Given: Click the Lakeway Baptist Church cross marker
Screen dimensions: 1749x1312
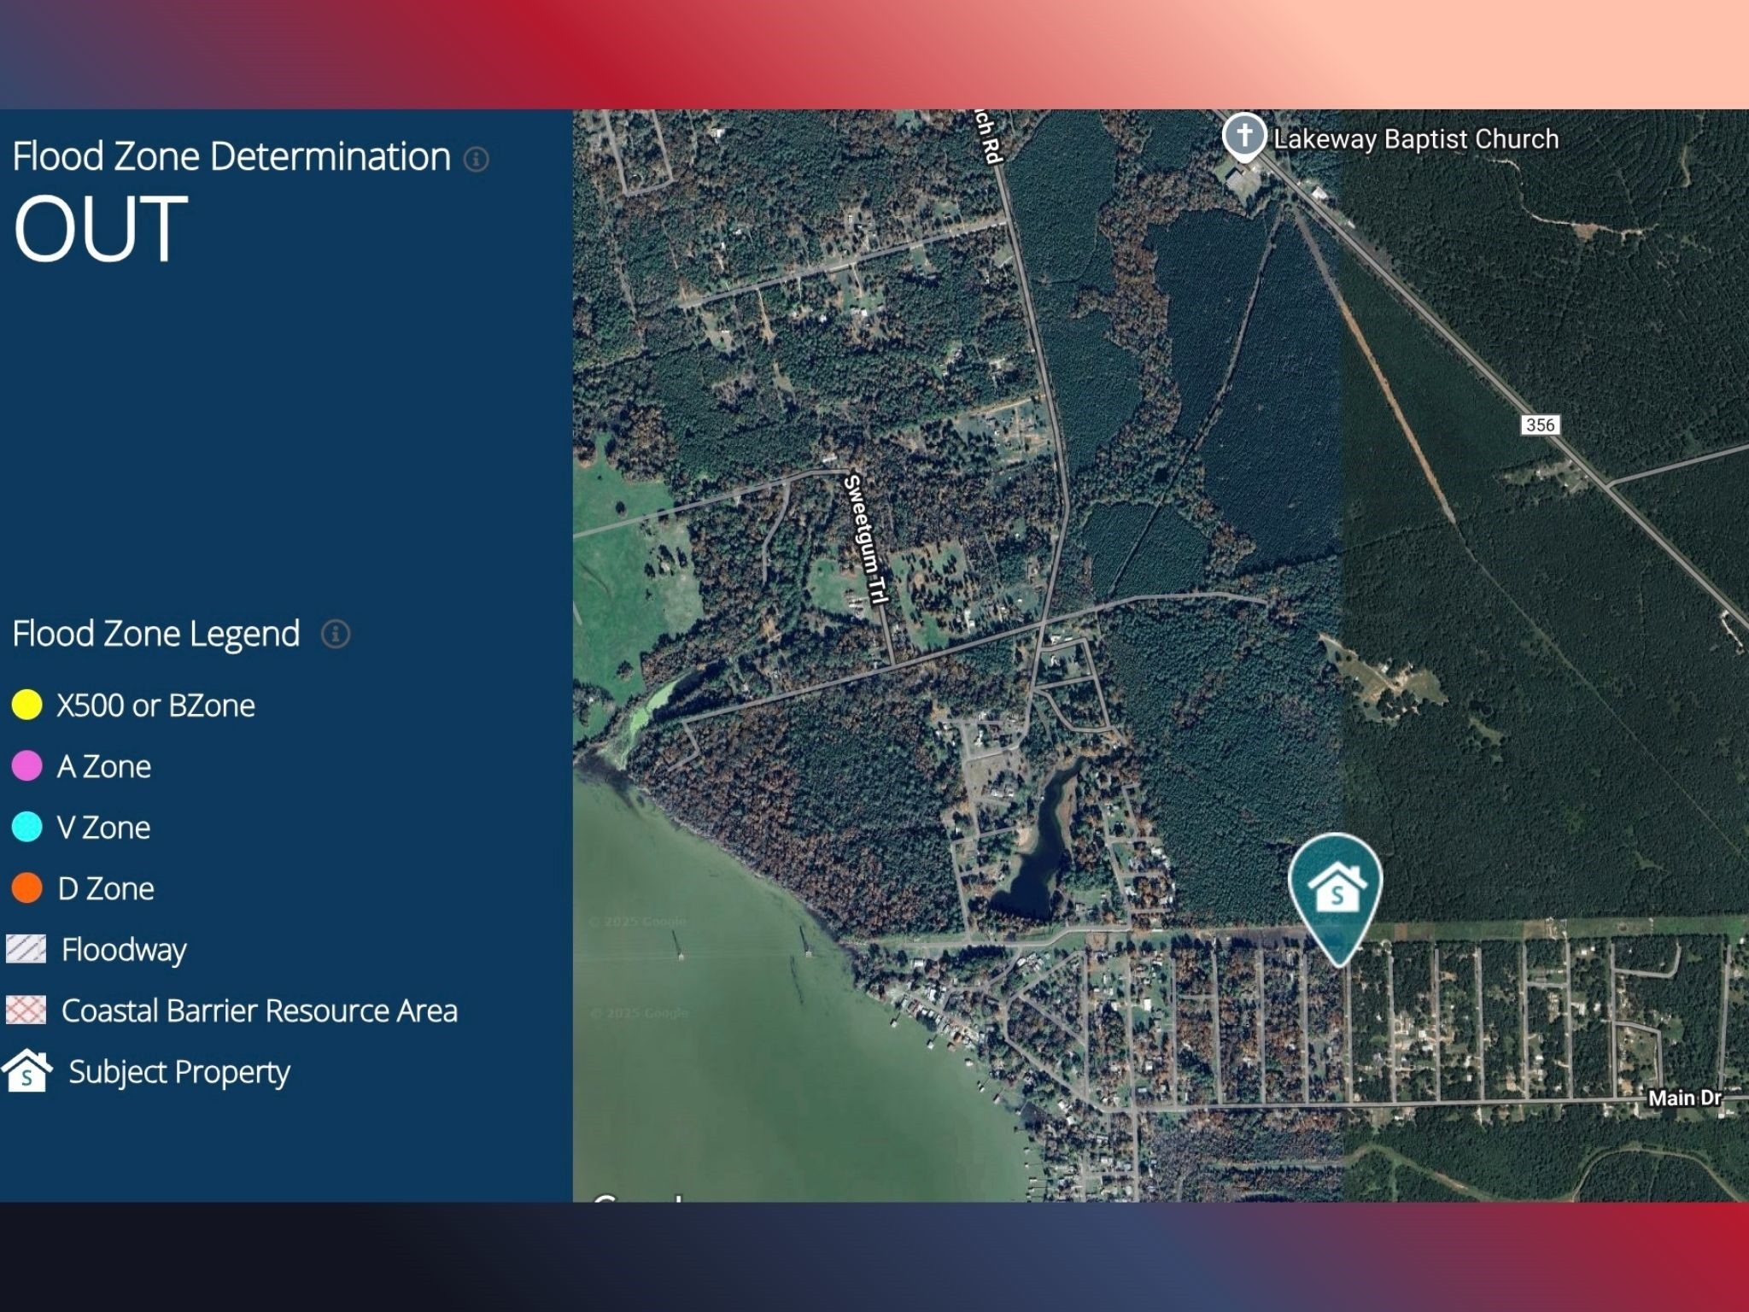Looking at the screenshot, I should click(x=1243, y=136).
